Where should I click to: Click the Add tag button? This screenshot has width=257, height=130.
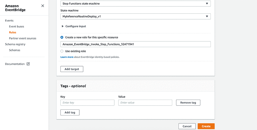tap(70, 112)
